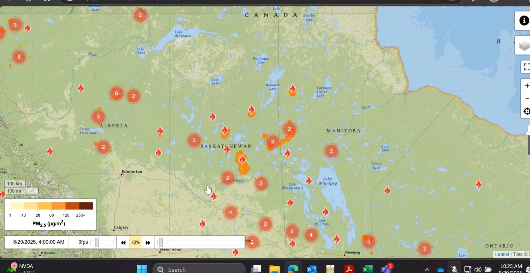Open the fire cluster labeled 8
Image resolution: width=530 pixels, height=273 pixels.
coord(19,57)
